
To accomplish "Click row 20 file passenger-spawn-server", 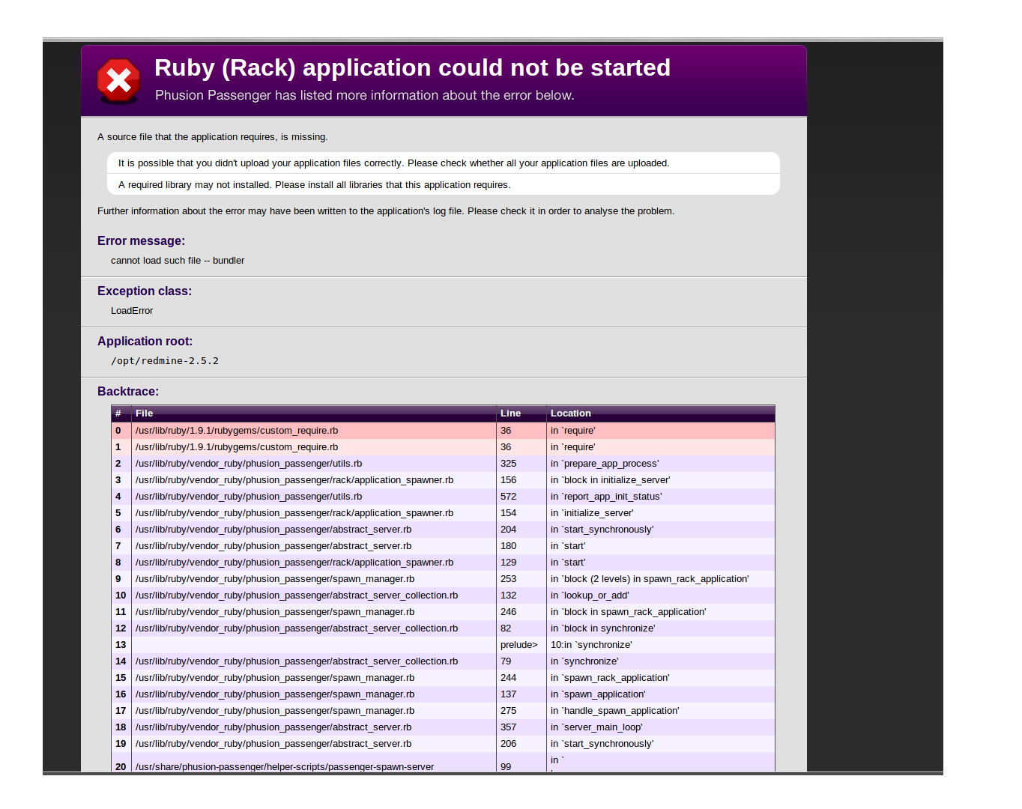I will 285,767.
